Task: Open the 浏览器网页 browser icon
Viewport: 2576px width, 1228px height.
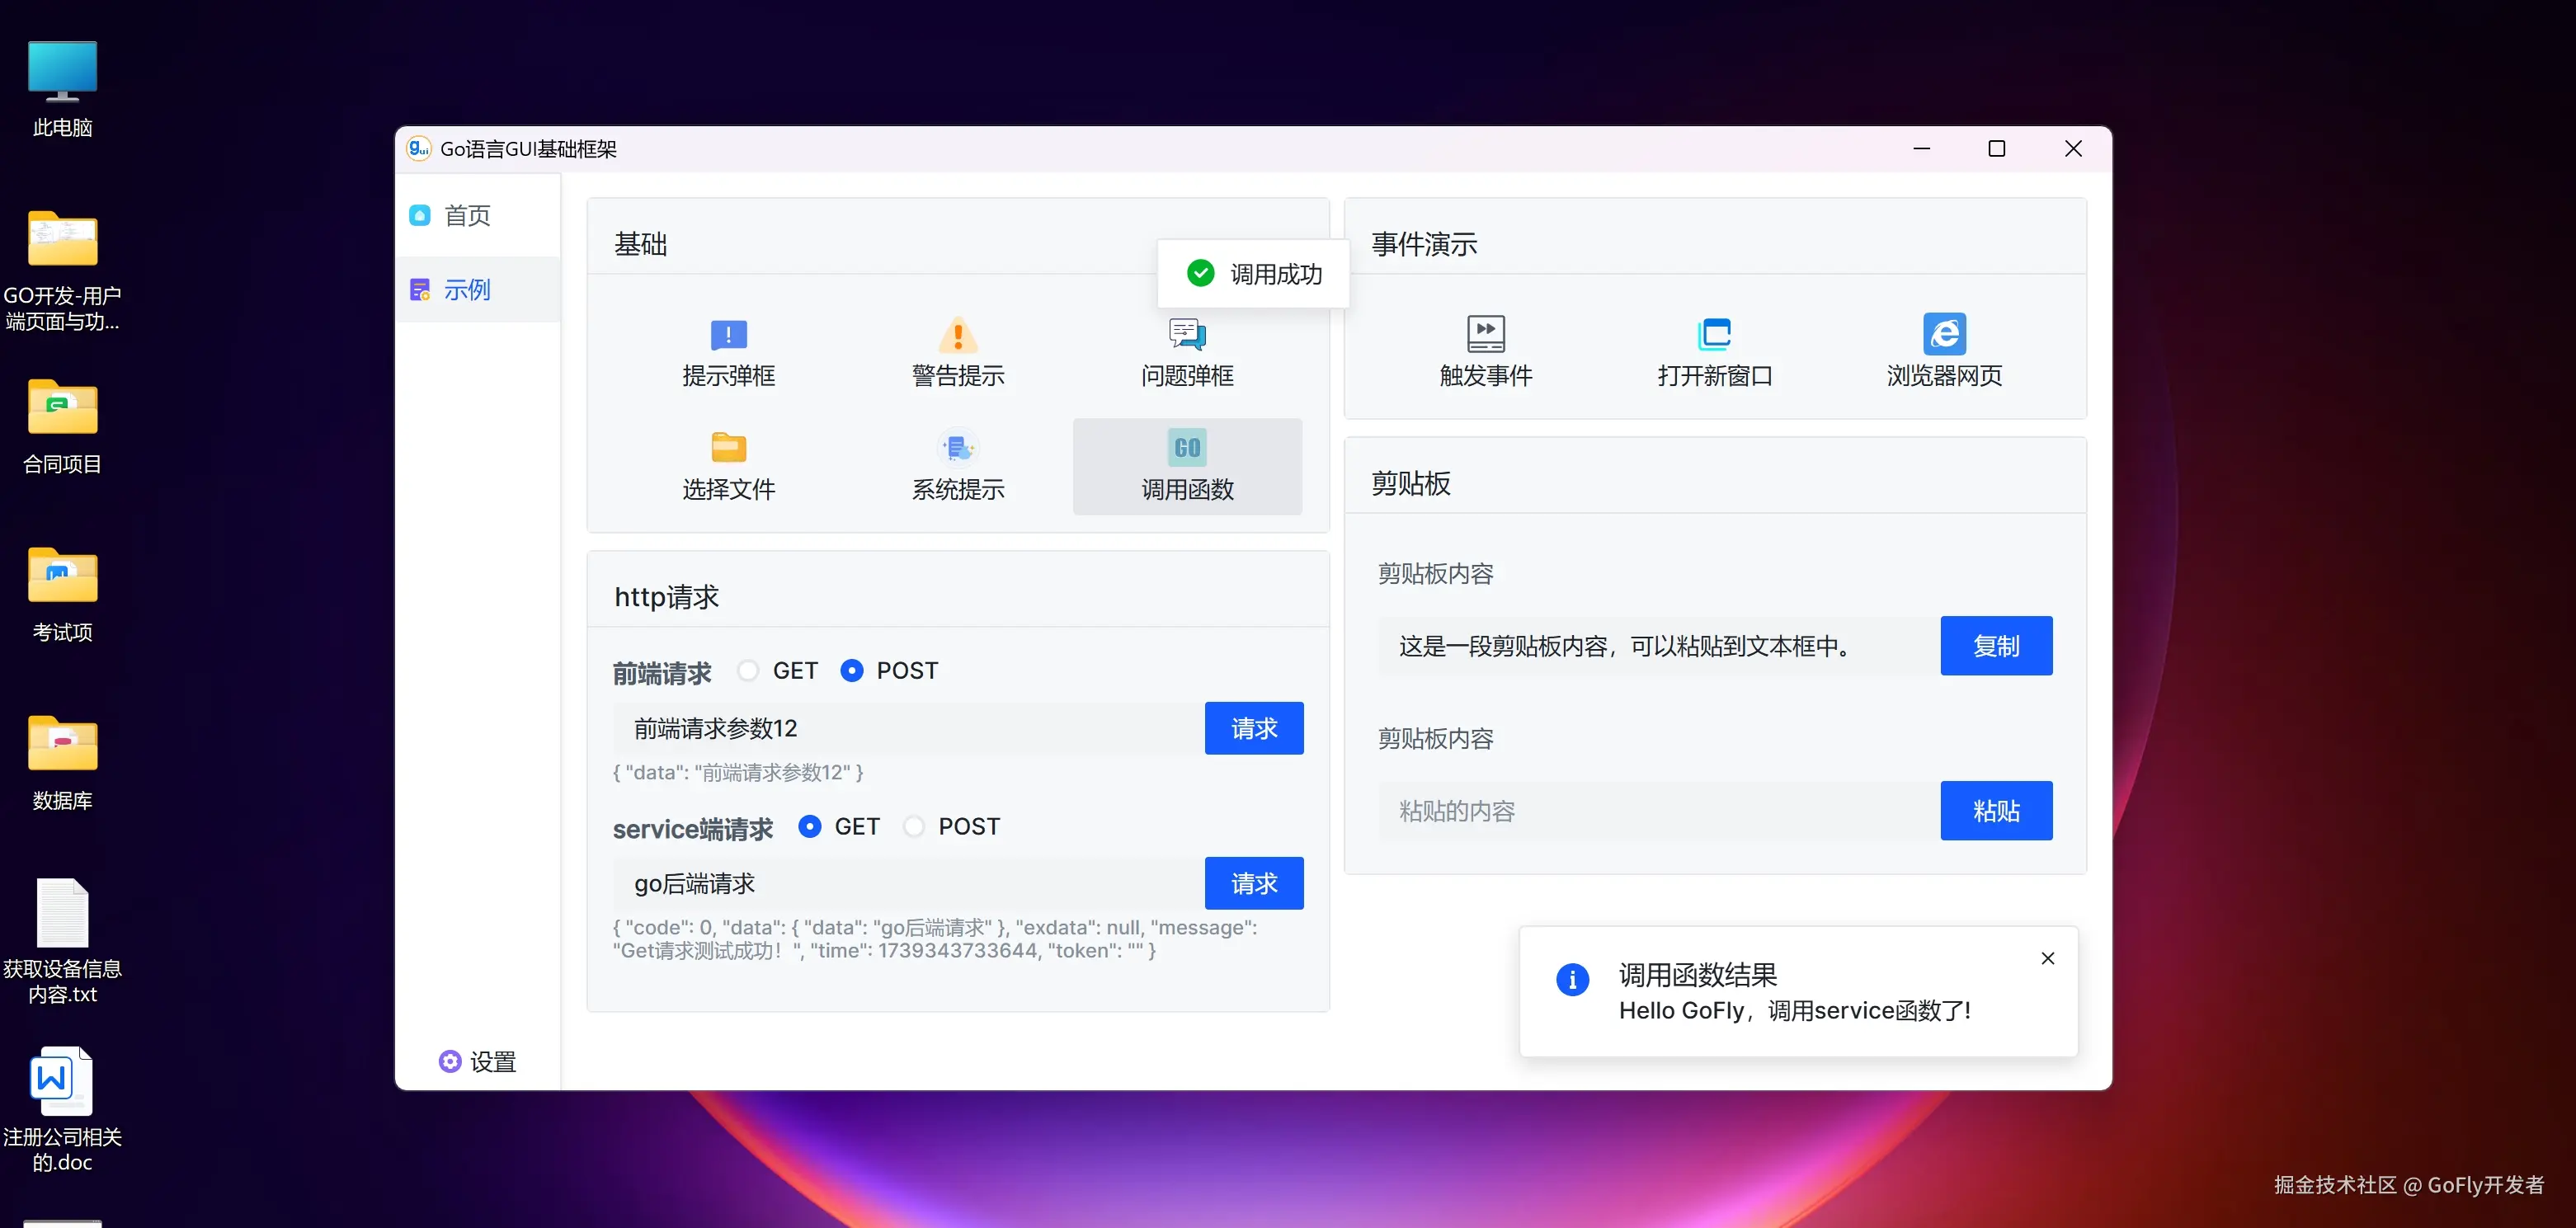Action: tap(1943, 334)
